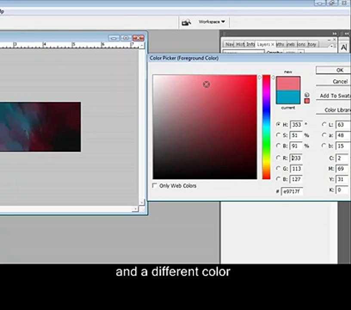Select the Lab b radio button
The width and height of the screenshot is (351, 310).
(324, 146)
